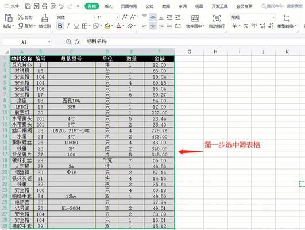Expand the Name Box A1 dropdown arrow
This screenshot has height=230, width=305.
pos(49,41)
